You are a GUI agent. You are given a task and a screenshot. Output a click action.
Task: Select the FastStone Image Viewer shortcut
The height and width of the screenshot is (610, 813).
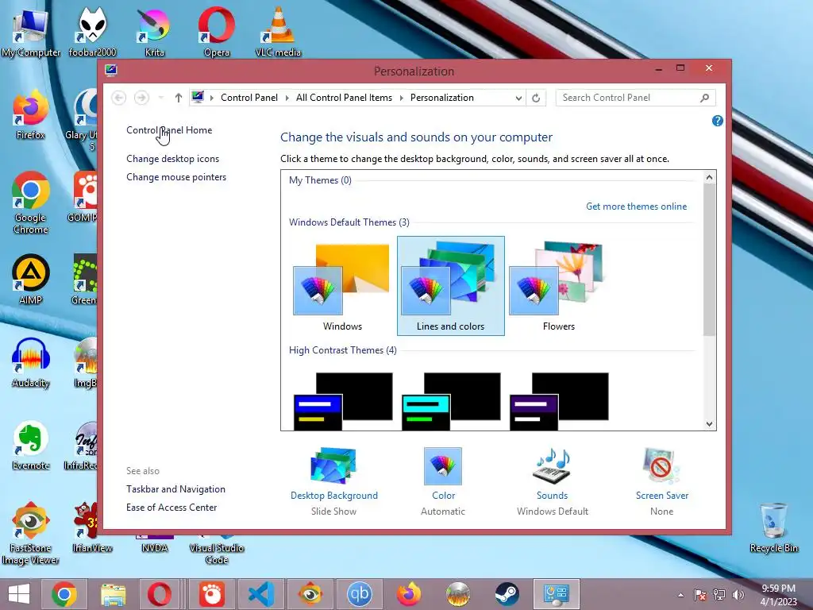point(31,533)
